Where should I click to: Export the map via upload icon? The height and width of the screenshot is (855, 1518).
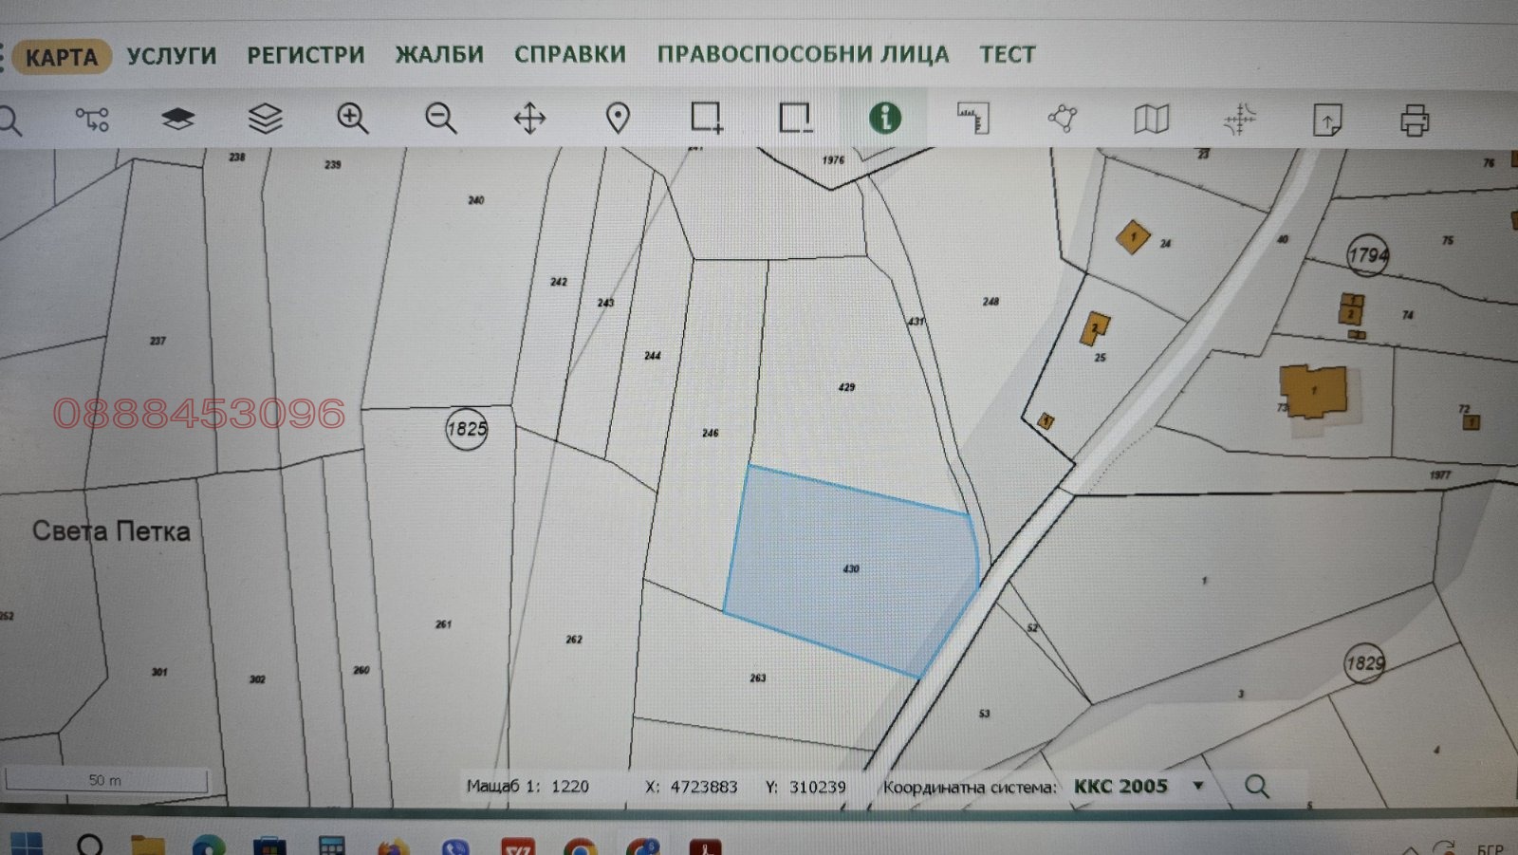point(1326,119)
